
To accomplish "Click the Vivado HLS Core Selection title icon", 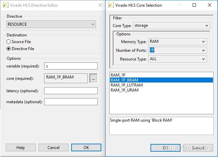I will (111, 5).
